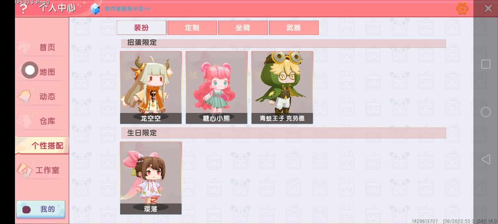Image resolution: width=498 pixels, height=224 pixels.
Task: Click the blue cube creator platform icon
Action: tap(95, 9)
